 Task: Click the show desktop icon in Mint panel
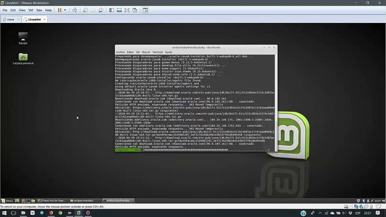coord(17,201)
